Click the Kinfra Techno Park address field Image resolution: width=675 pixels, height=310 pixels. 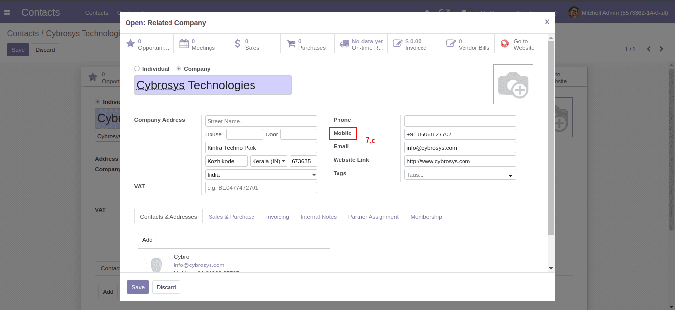click(x=261, y=148)
